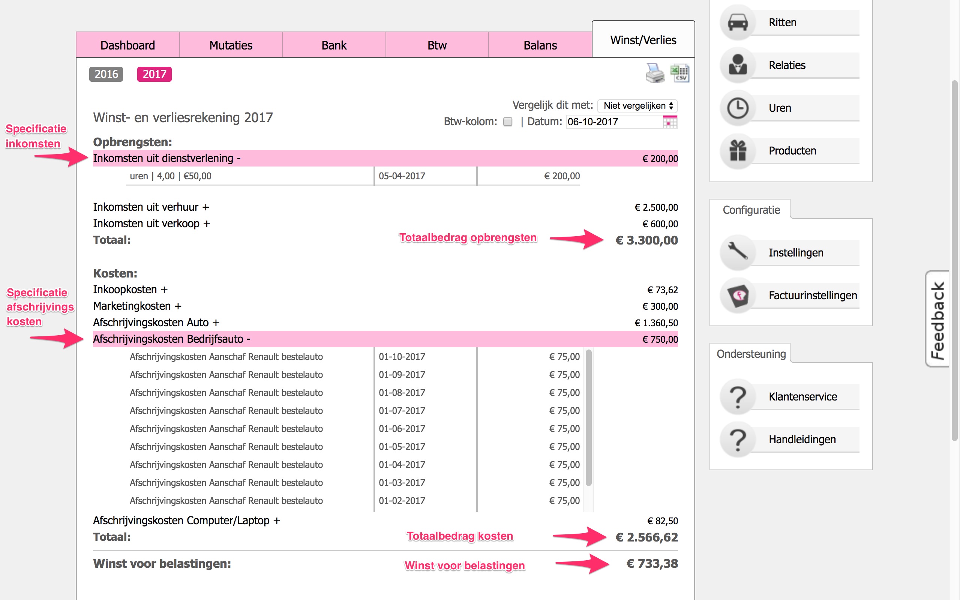Image resolution: width=960 pixels, height=600 pixels.
Task: Expand Inkoopkosten row
Action: (385, 289)
